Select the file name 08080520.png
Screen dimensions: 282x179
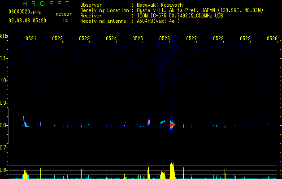click(25, 12)
